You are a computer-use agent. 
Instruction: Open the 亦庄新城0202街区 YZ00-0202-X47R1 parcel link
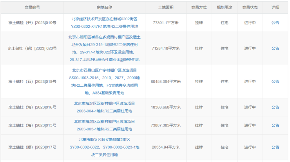pyautogui.click(x=104, y=23)
